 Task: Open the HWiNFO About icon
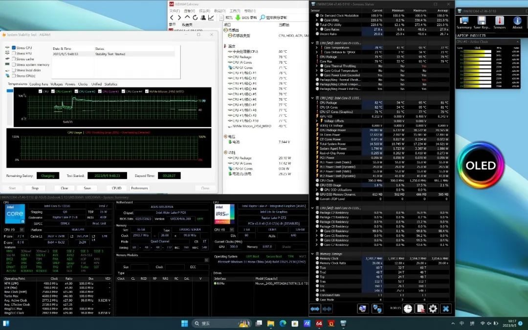point(517,22)
